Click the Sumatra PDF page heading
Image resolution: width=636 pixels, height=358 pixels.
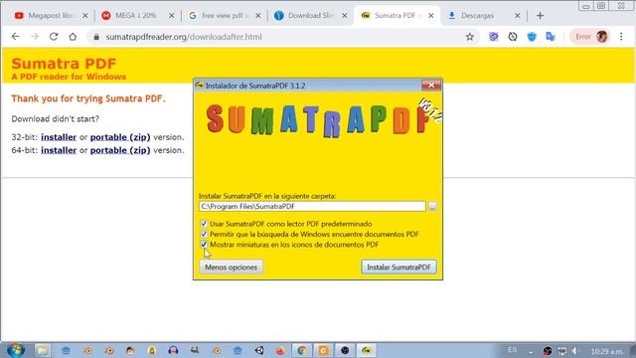[x=64, y=64]
